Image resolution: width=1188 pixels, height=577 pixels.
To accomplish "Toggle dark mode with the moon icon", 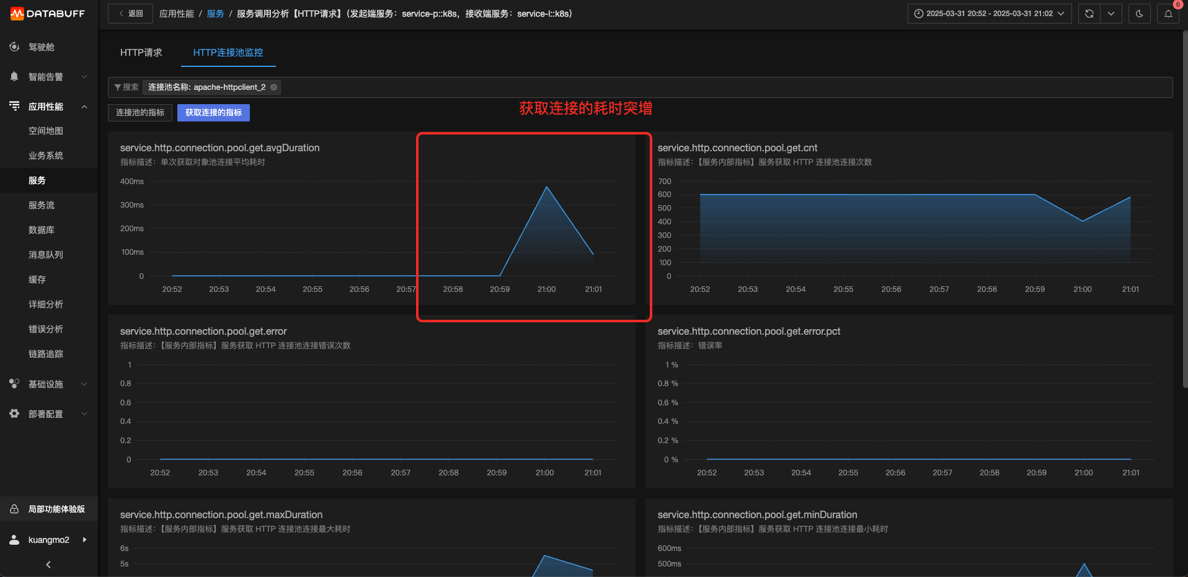I will click(1140, 14).
